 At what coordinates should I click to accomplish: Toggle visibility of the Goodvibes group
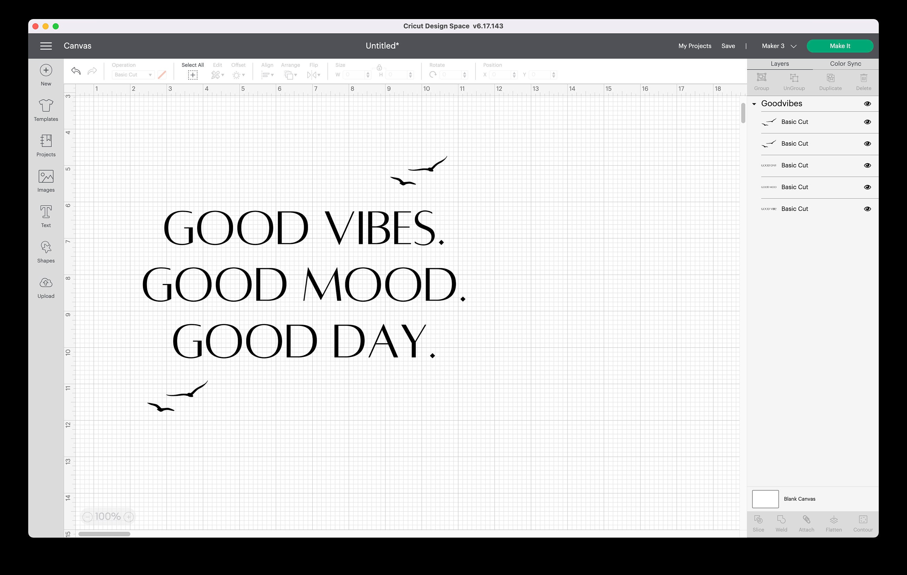(x=867, y=104)
